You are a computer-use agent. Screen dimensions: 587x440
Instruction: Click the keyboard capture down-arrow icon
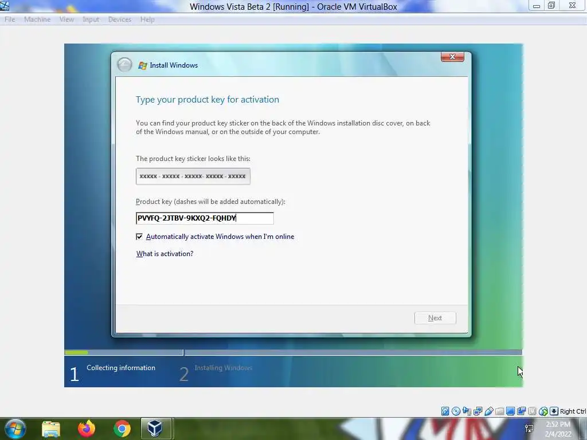pos(554,411)
